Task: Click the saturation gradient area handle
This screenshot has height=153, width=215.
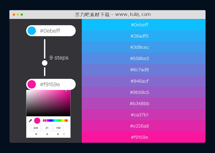Action: 66,91
